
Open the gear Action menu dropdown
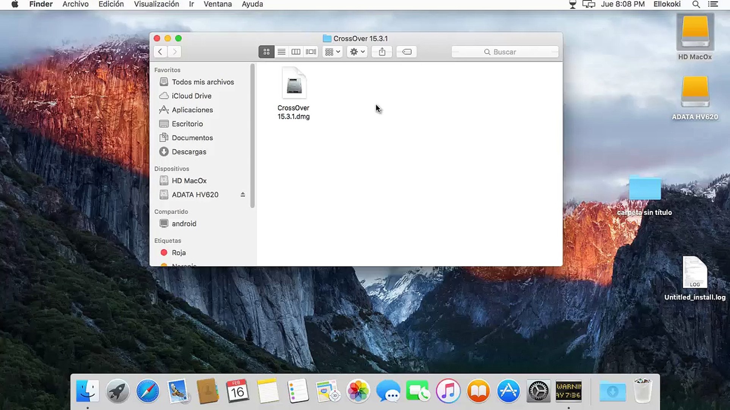357,52
